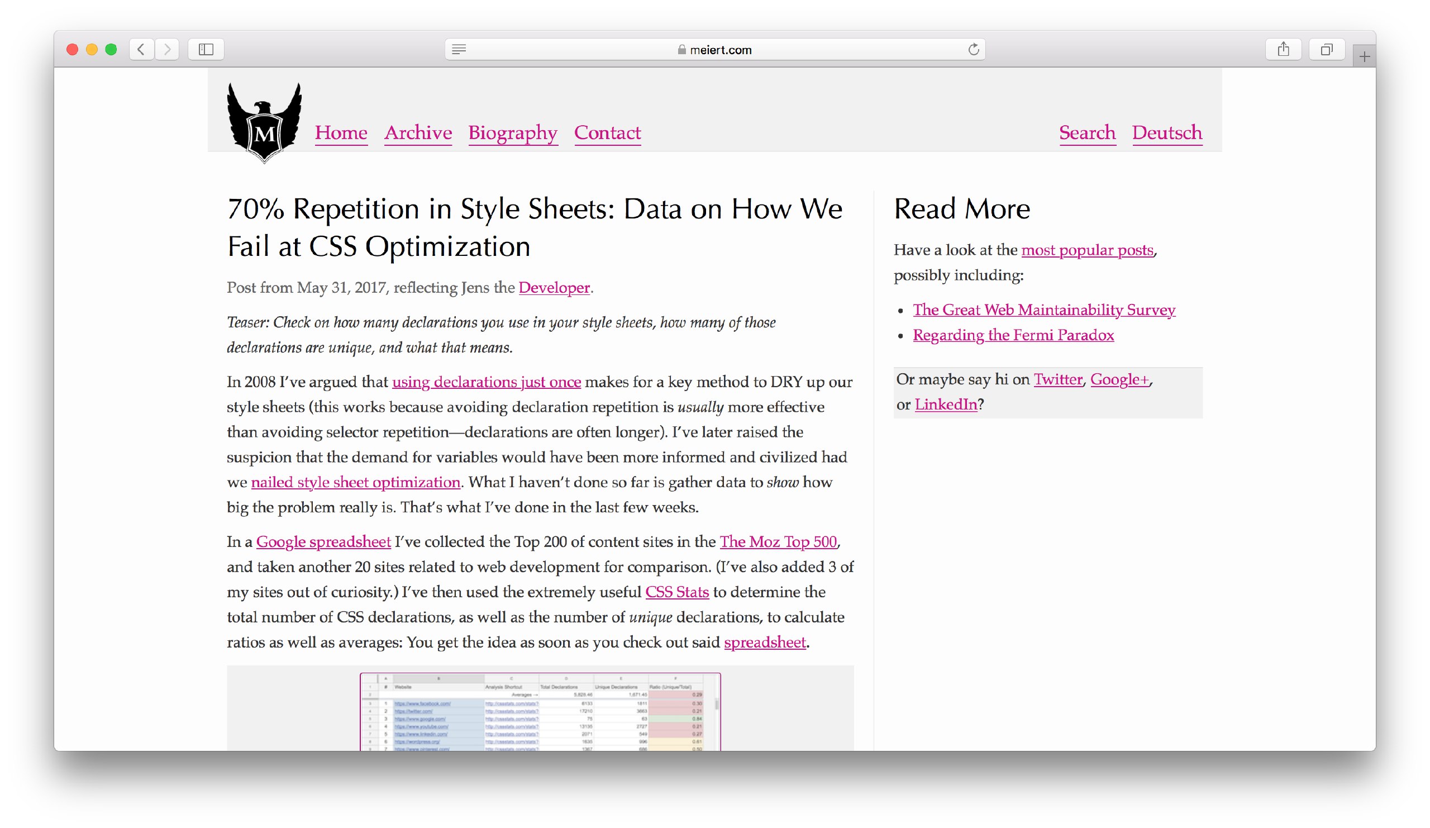Open the Search nav link

[1088, 133]
